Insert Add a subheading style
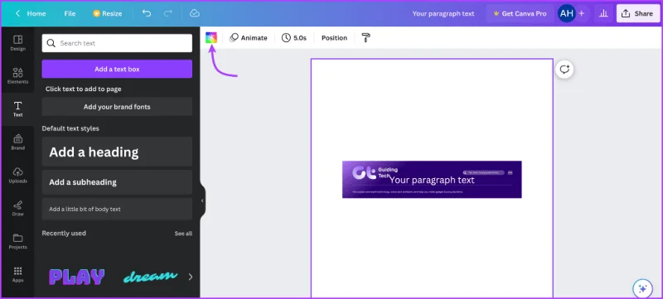Viewport: 663px width, 299px height. (x=117, y=182)
